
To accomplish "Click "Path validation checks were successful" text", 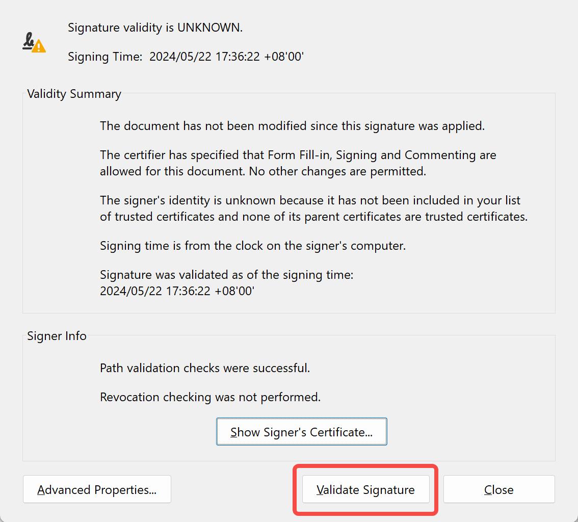I will (x=204, y=368).
